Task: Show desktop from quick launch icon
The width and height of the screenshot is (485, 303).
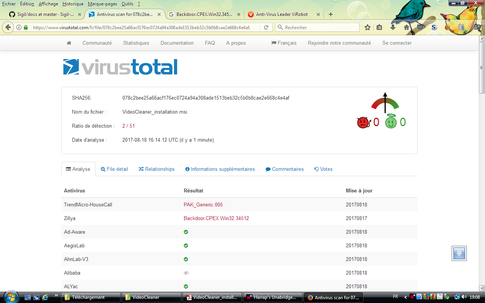Action: tap(28, 297)
